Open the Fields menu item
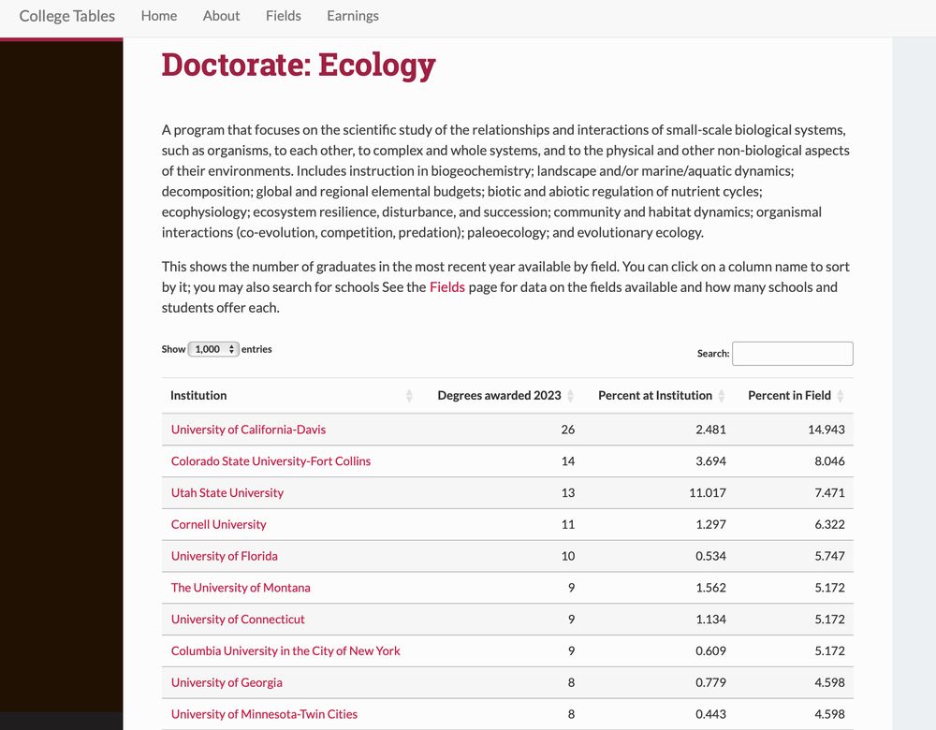This screenshot has width=936, height=730. tap(283, 16)
